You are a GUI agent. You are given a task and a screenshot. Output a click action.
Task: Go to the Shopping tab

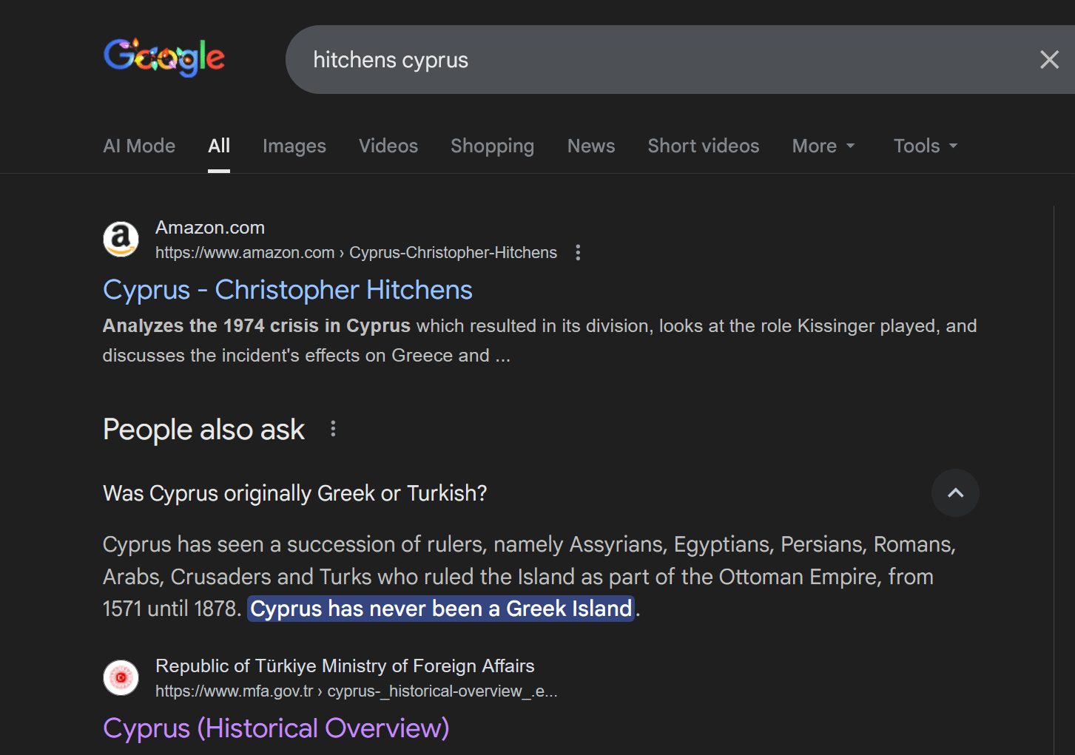(492, 146)
